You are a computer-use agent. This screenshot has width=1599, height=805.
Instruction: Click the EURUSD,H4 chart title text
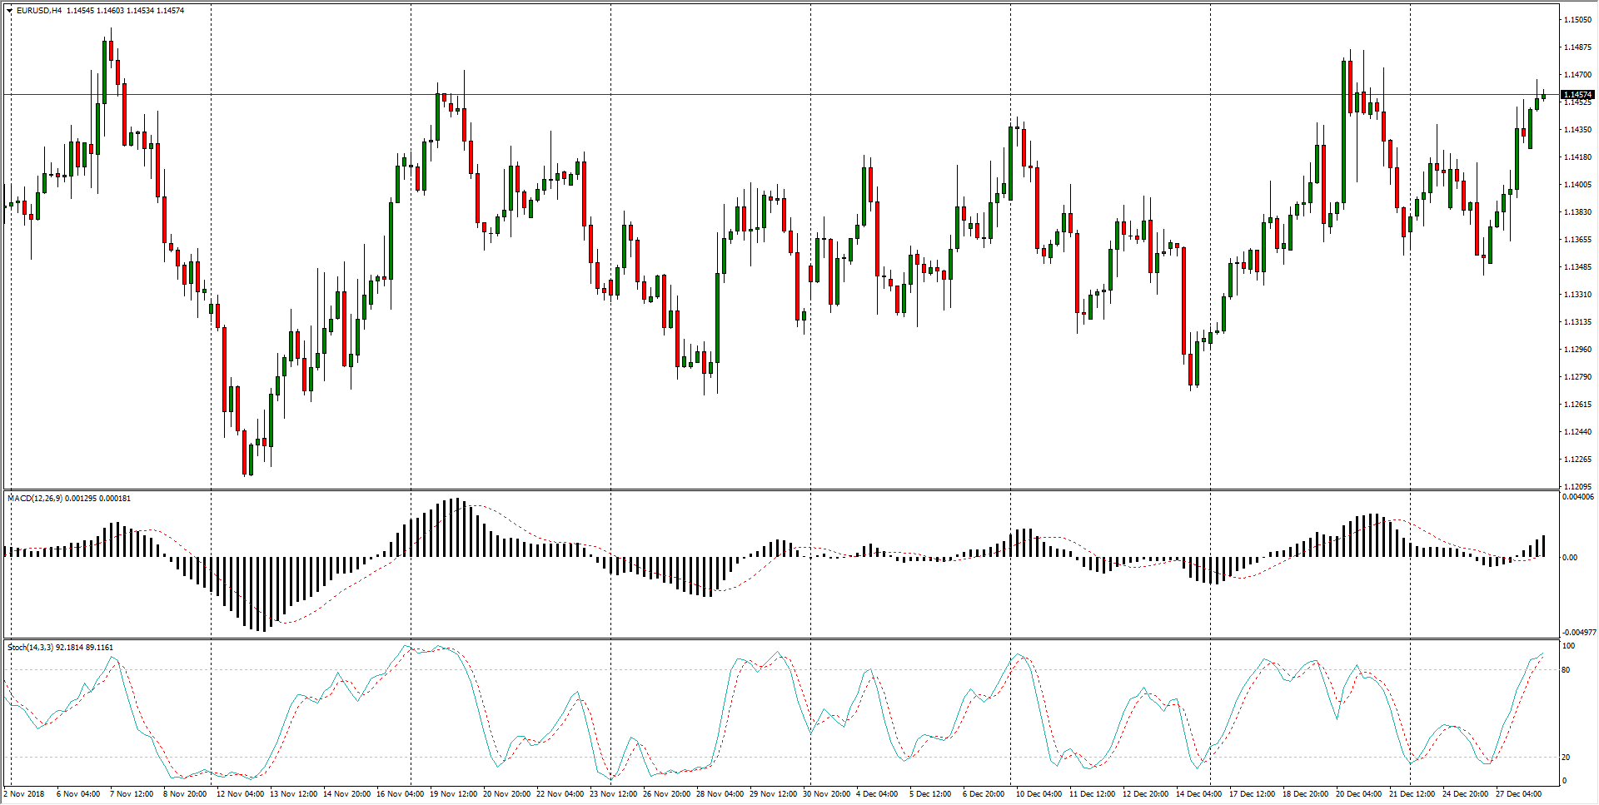(x=39, y=11)
